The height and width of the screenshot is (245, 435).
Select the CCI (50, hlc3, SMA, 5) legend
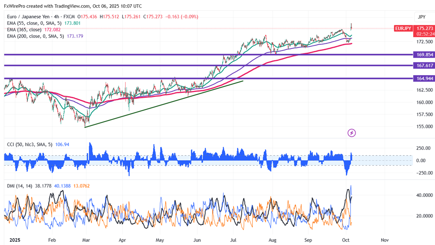[30, 144]
